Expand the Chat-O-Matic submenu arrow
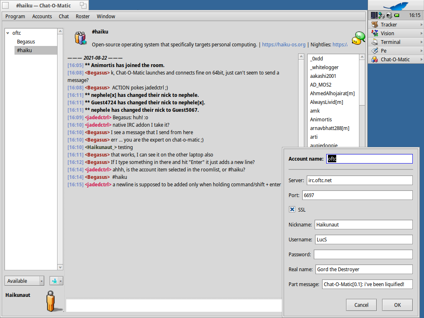The height and width of the screenshot is (318, 424). [x=421, y=59]
